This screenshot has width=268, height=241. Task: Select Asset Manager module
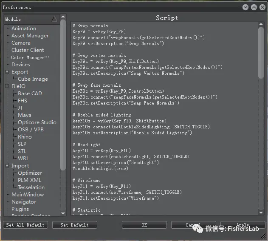(30, 36)
